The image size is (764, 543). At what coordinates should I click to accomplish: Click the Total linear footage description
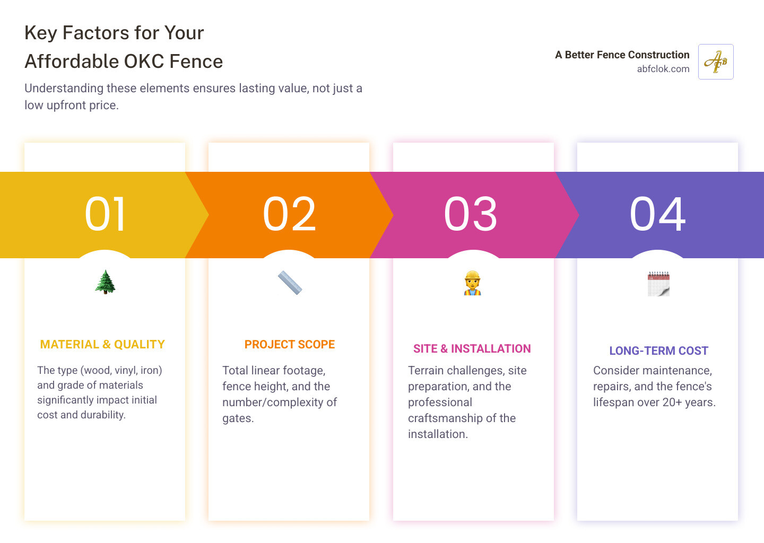point(279,394)
